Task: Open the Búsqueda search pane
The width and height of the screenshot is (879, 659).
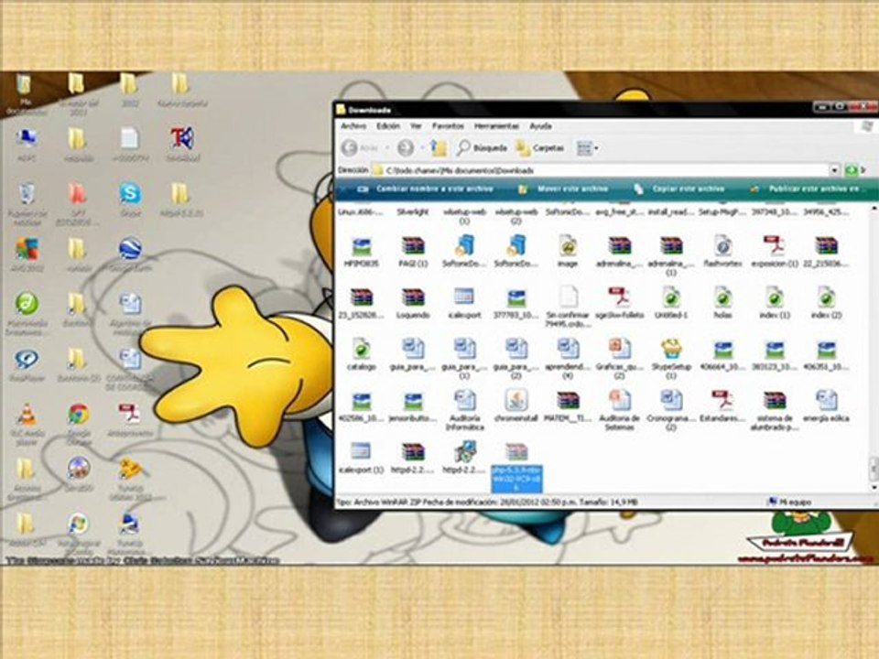Action: coord(482,148)
